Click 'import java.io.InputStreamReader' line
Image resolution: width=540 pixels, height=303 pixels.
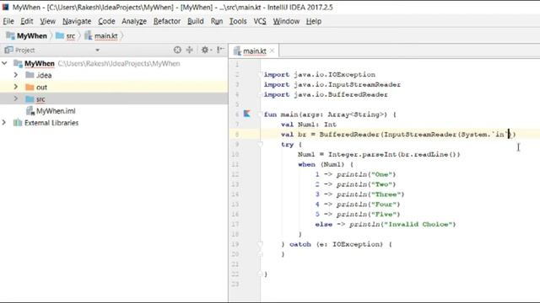coord(332,84)
